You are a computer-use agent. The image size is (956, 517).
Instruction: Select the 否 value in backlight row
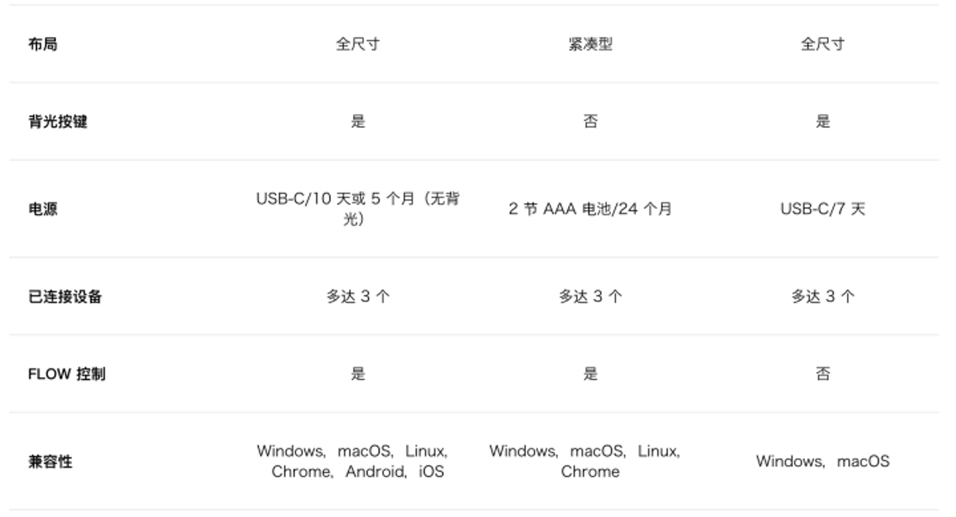coord(590,121)
